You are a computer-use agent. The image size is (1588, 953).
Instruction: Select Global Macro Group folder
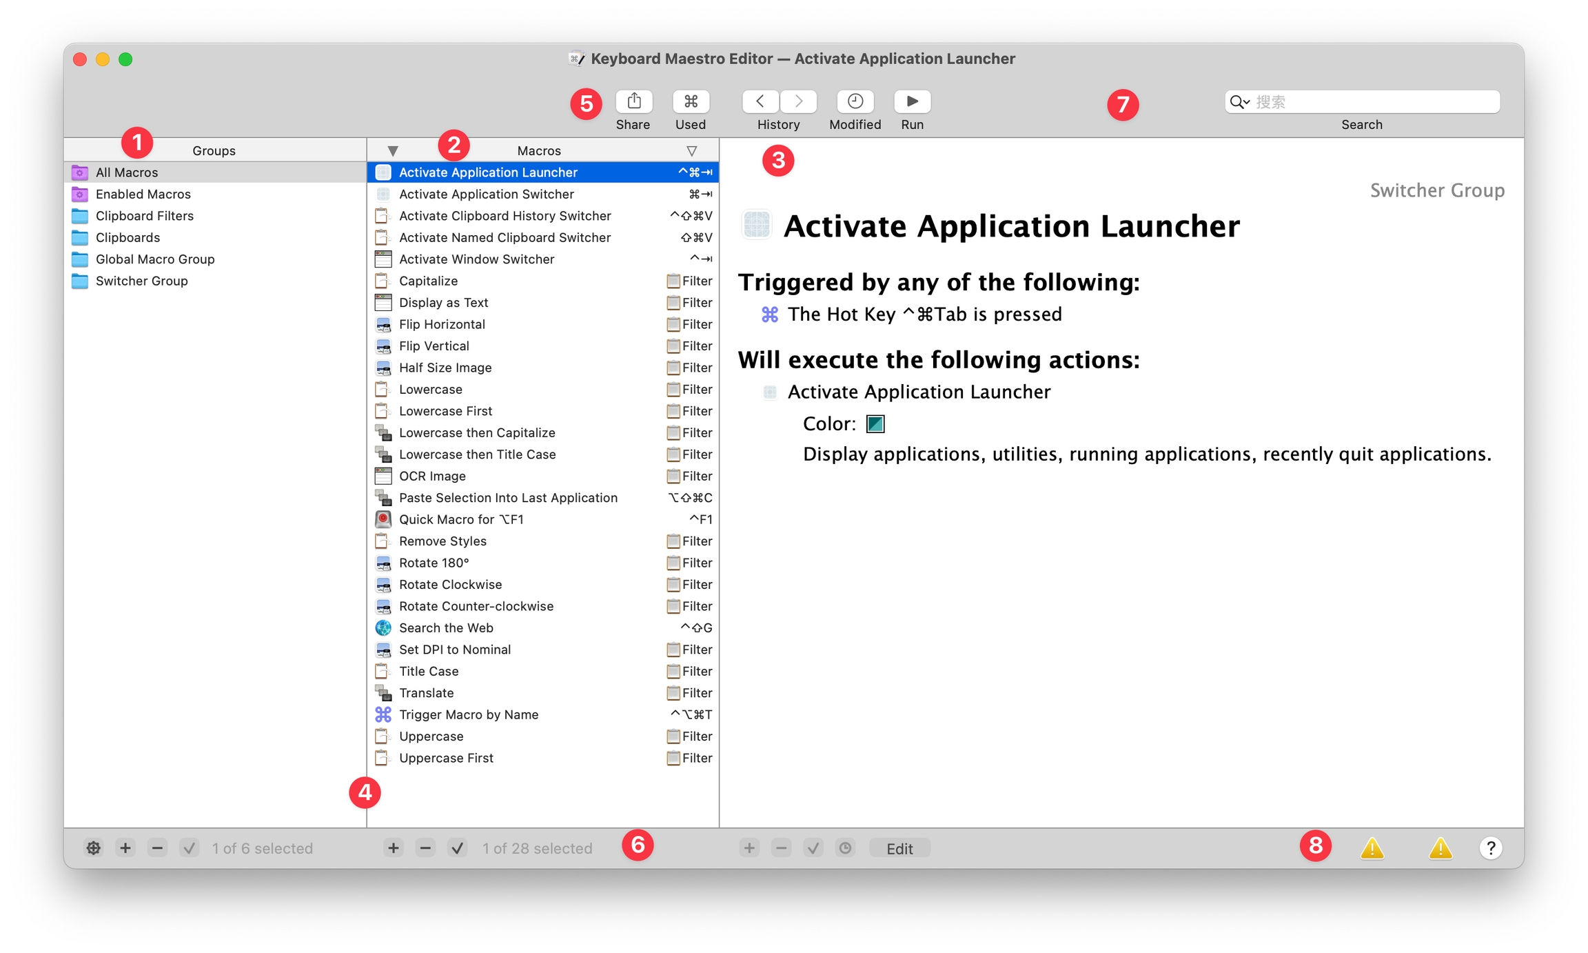coord(215,259)
